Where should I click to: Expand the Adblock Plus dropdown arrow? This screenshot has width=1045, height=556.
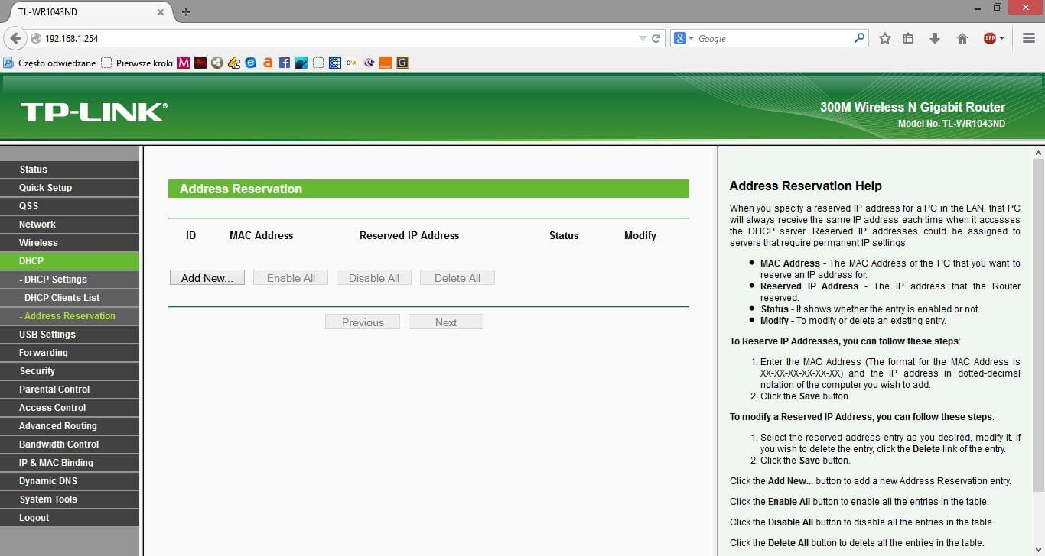1001,38
